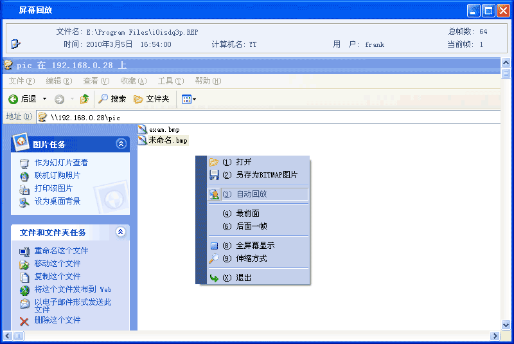Click the magnifier icon for 伸缩方式
This screenshot has height=344, width=514.
pos(215,258)
